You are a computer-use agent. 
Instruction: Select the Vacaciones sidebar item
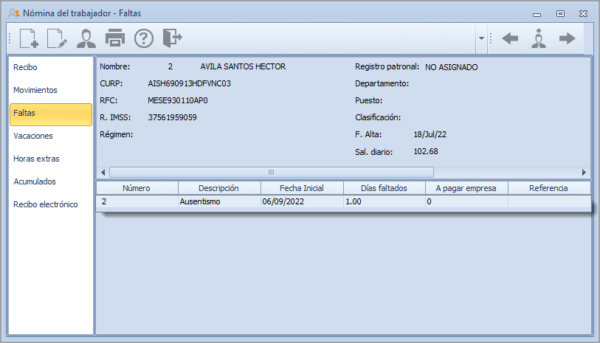(33, 136)
